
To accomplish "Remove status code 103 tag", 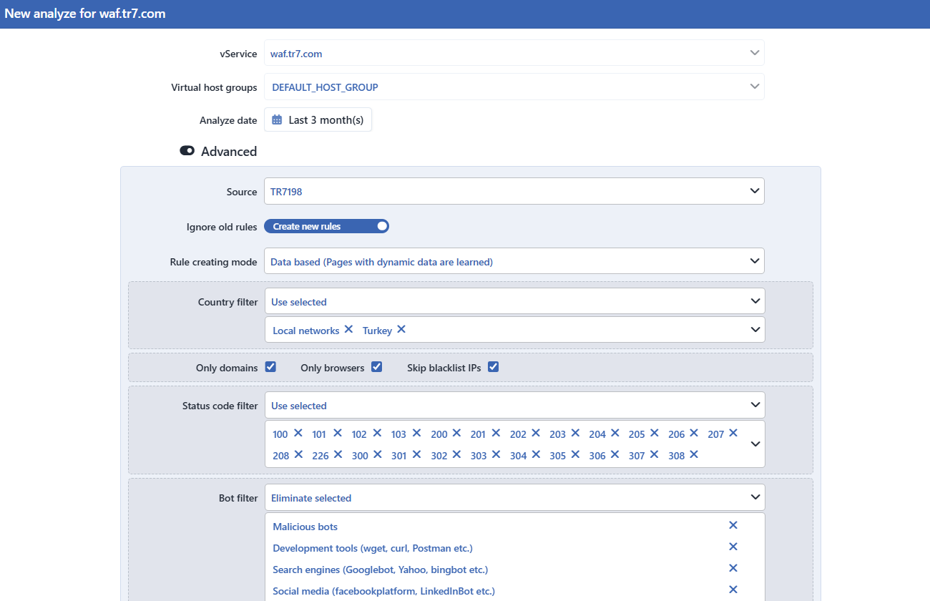I will pos(416,433).
